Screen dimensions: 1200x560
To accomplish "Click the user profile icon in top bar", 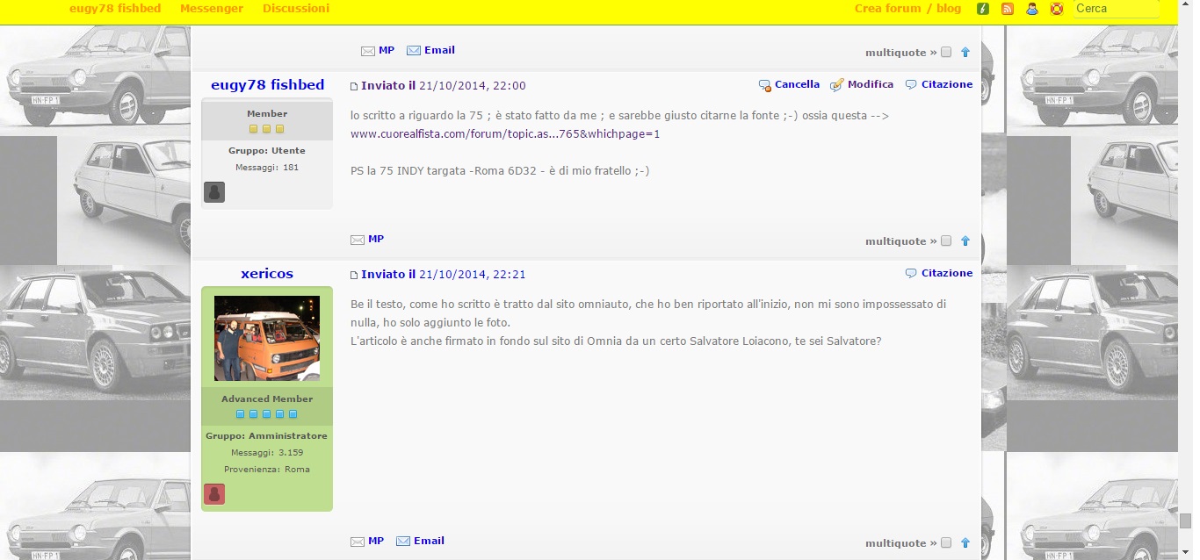I will click(x=1032, y=9).
